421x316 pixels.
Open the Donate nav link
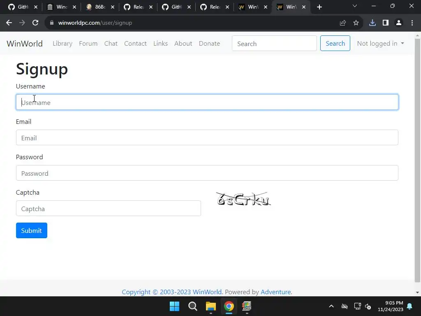click(x=209, y=44)
